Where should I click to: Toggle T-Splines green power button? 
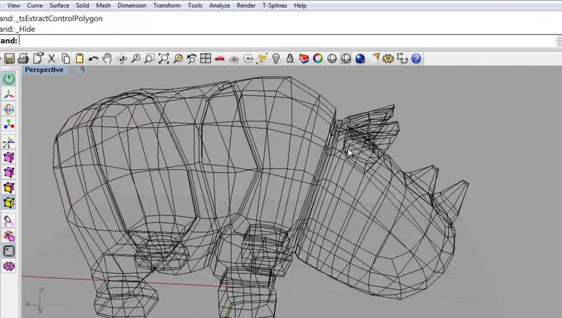click(9, 79)
